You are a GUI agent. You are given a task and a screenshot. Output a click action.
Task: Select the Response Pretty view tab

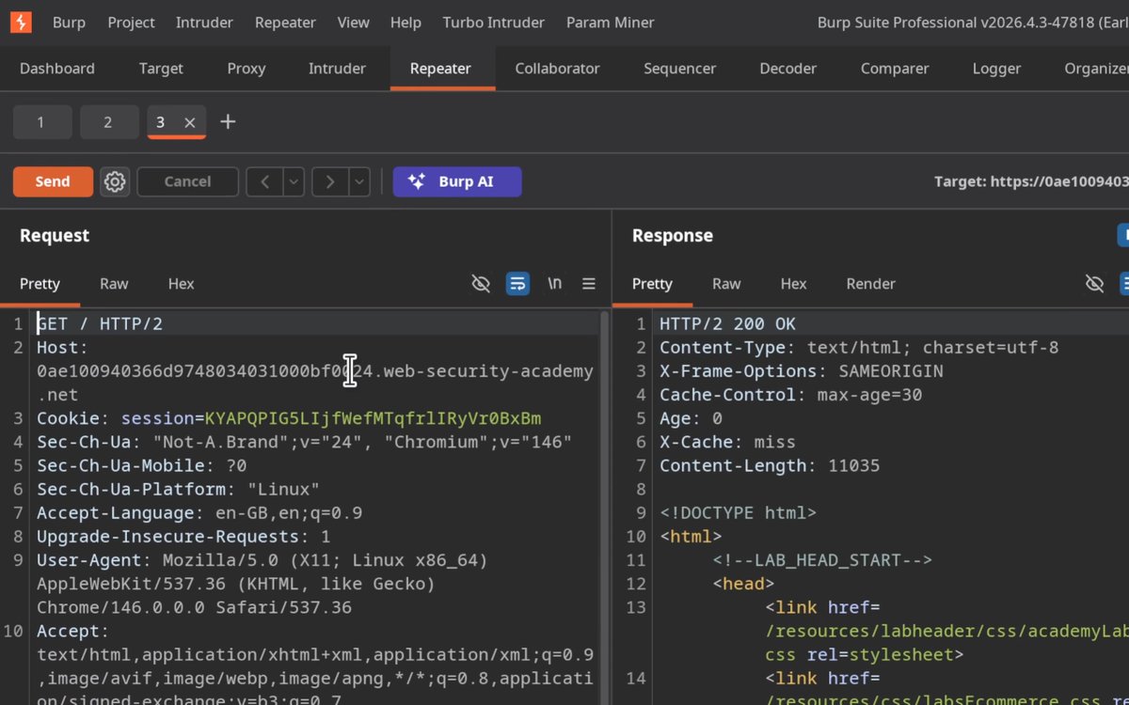tap(652, 284)
